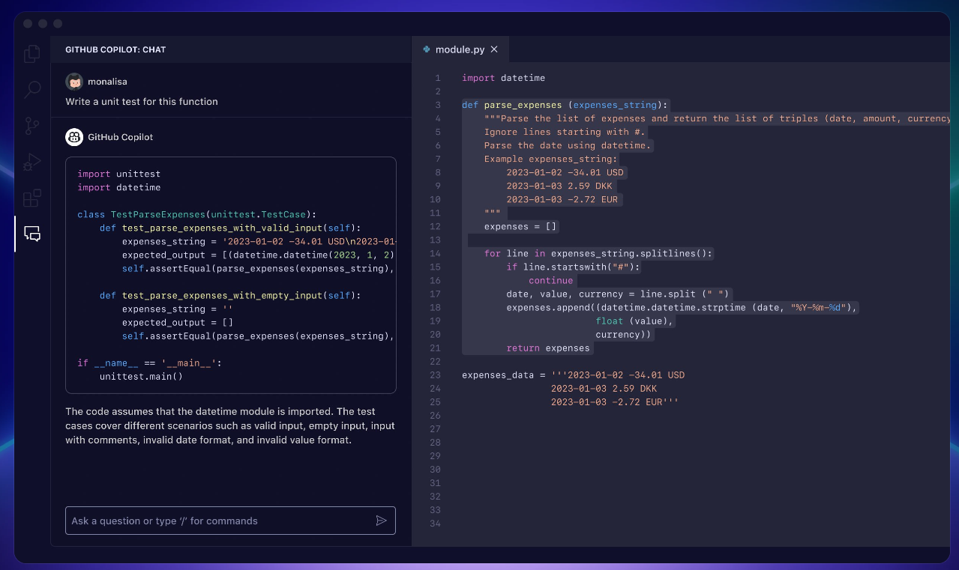Viewport: 959px width, 570px height.
Task: Click 'float (value),' on editor line 19
Action: 635,321
